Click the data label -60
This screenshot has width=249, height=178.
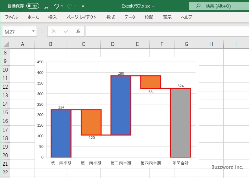151,91
